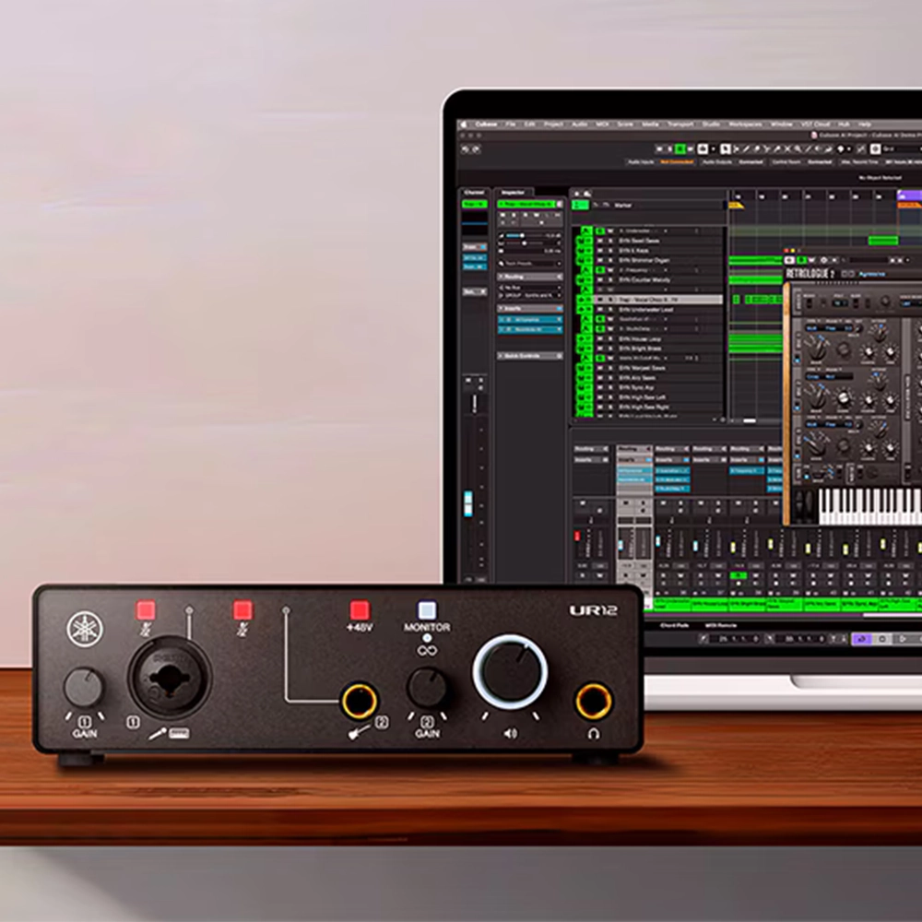Solo the SYN Sync Arp track
Viewport: 922px width, 922px height.
pos(609,387)
